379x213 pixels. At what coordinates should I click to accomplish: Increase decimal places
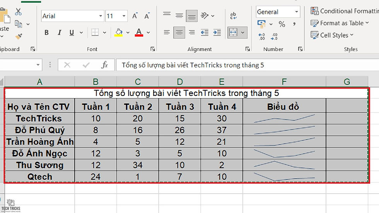[261, 36]
